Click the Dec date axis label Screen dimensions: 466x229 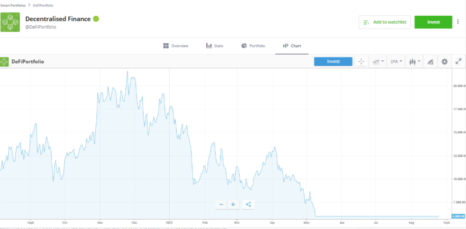pyautogui.click(x=135, y=222)
